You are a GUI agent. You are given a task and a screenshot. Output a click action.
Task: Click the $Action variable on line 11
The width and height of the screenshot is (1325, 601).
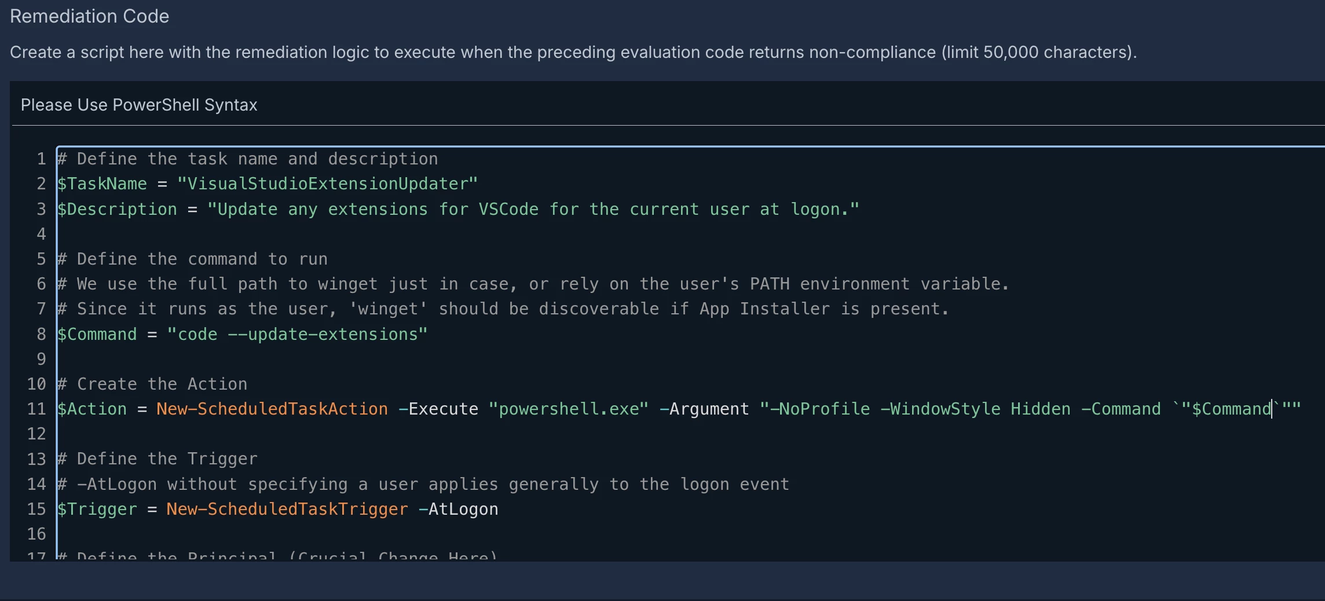[x=92, y=409]
